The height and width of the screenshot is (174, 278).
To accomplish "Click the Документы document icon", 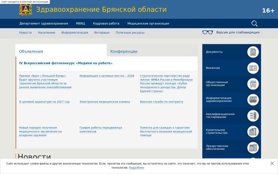I will coord(253,52).
